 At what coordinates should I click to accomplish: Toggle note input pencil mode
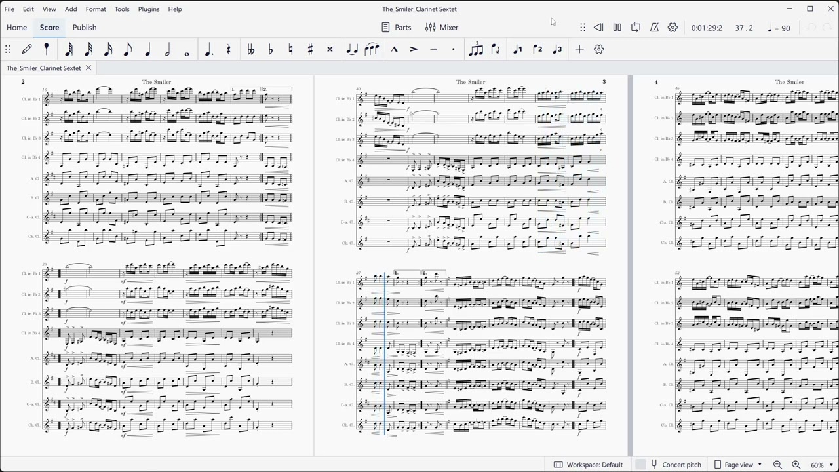(27, 49)
